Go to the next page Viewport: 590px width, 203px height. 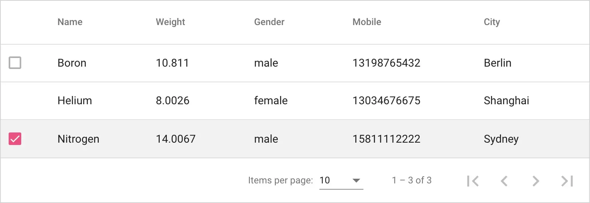coord(535,181)
